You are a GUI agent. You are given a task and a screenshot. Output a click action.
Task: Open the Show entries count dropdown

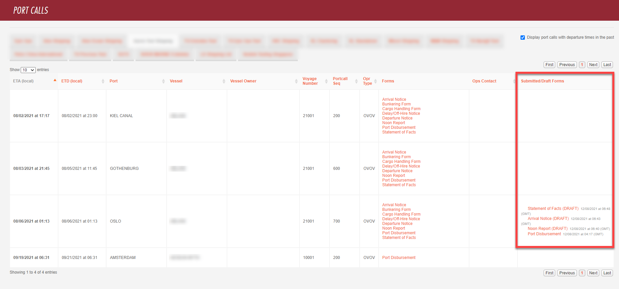click(28, 70)
